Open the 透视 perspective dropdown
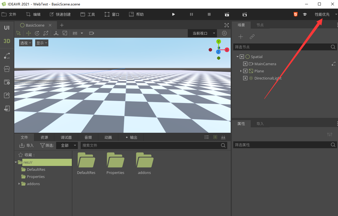 pyautogui.click(x=26, y=43)
